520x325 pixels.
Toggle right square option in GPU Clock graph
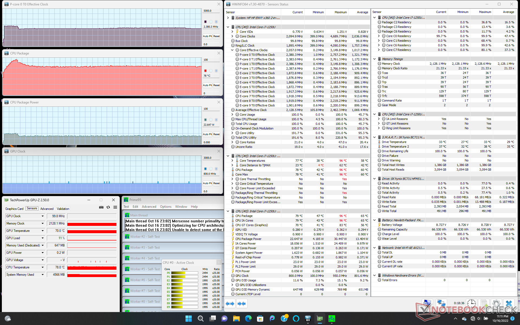(x=216, y=169)
